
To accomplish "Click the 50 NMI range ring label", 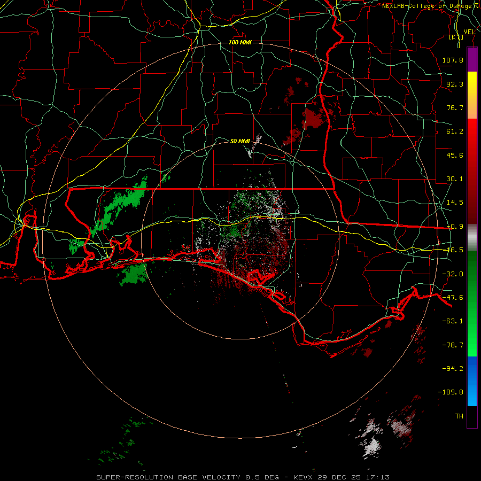I will [x=240, y=141].
